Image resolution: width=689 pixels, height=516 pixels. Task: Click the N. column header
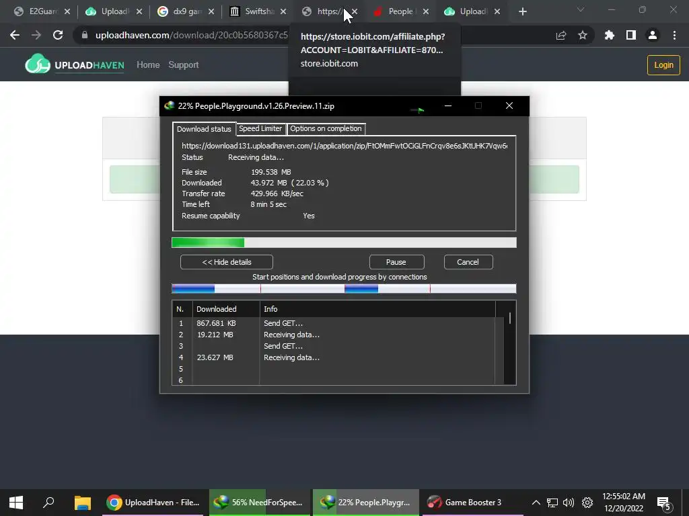coord(182,309)
